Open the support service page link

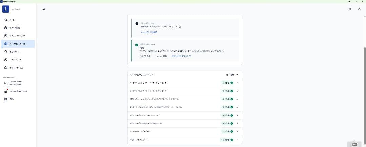[181, 56]
